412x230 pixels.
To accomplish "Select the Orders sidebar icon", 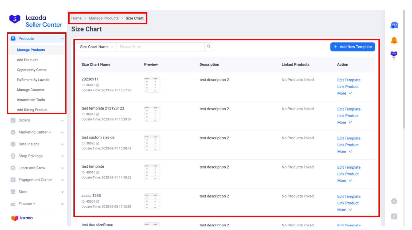I will pos(13,120).
